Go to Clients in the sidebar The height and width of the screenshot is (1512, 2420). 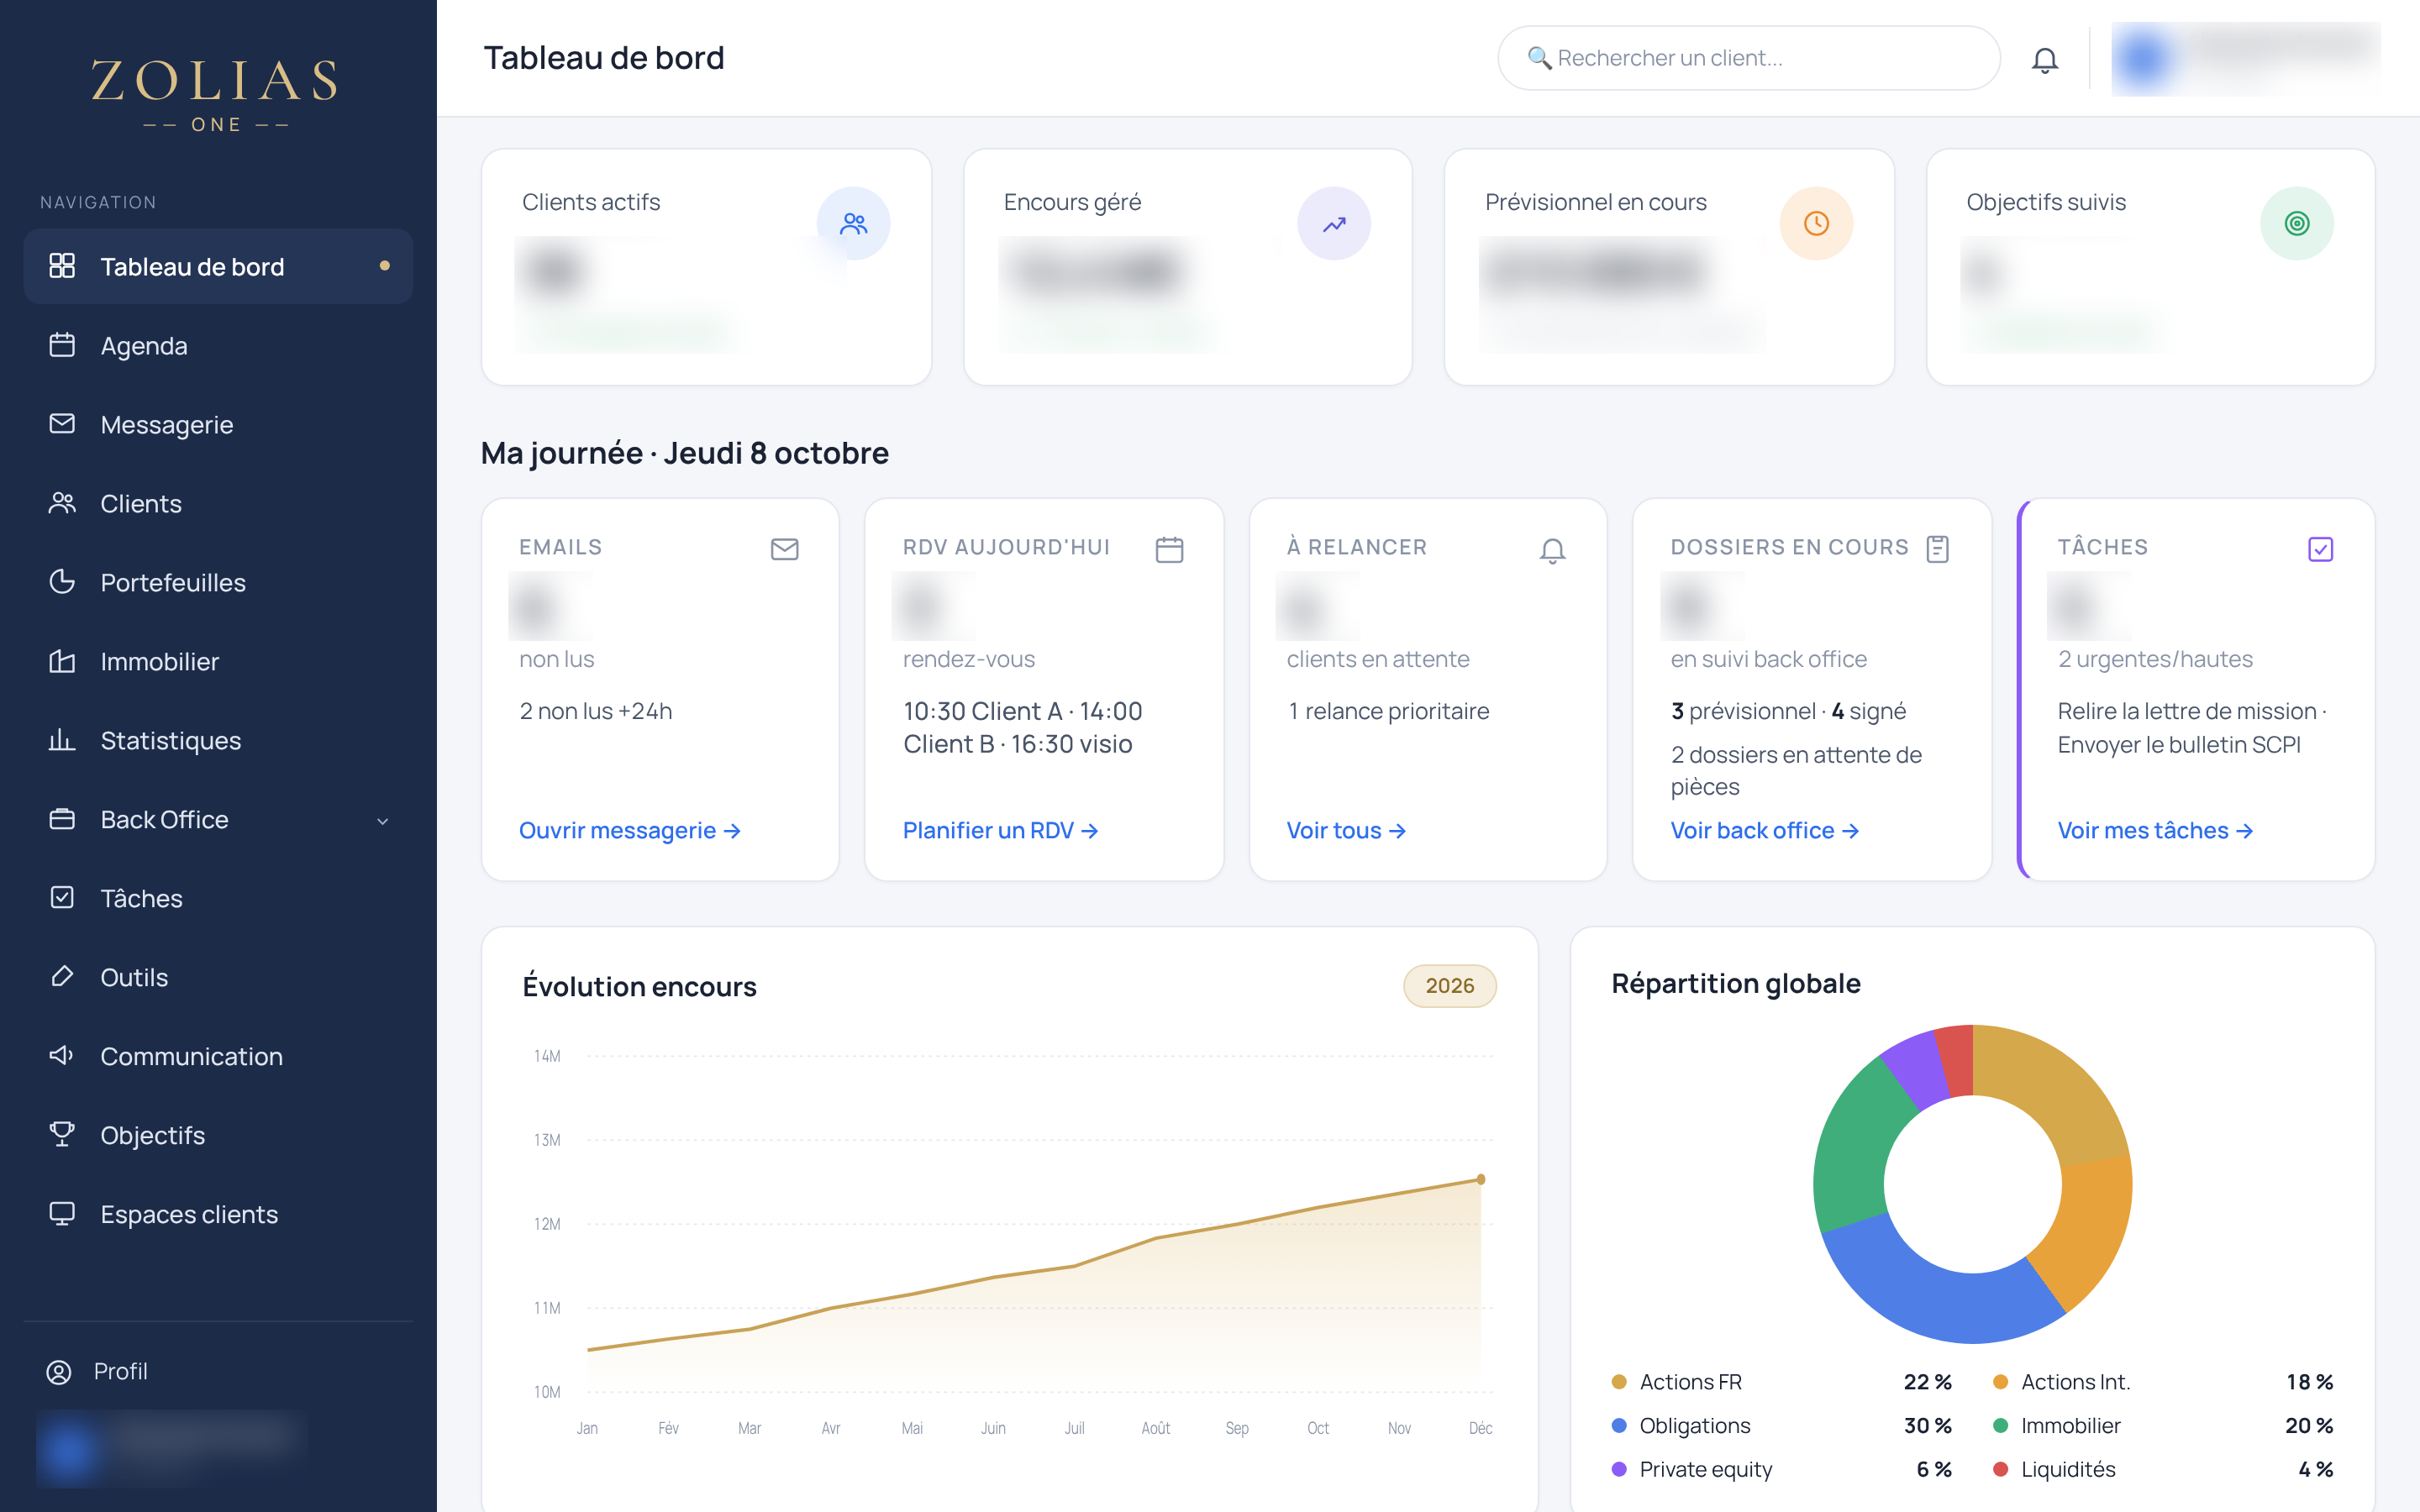tap(218, 504)
